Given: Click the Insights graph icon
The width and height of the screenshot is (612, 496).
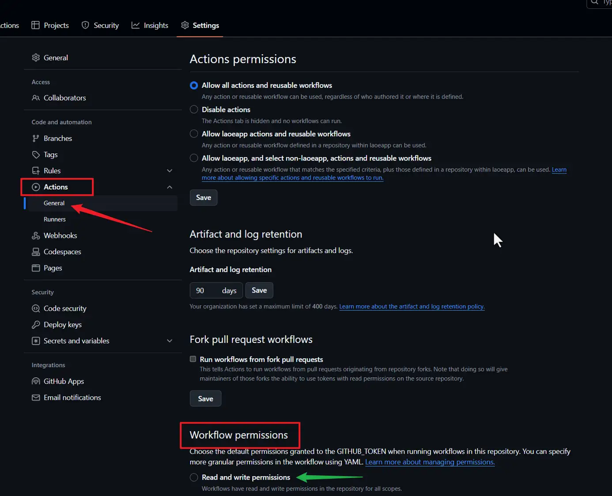Looking at the screenshot, I should point(136,25).
